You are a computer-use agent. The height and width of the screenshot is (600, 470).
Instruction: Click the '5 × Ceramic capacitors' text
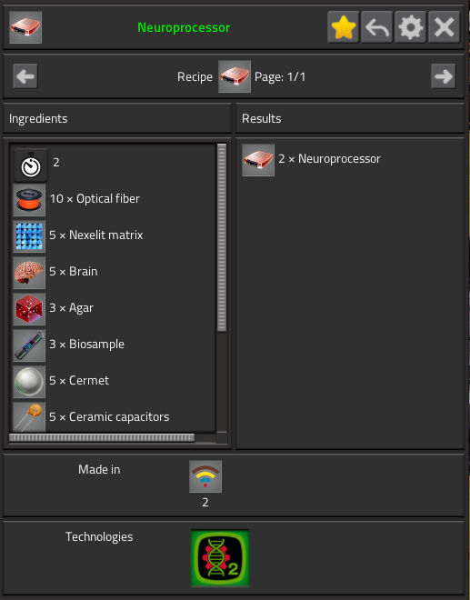(x=109, y=416)
